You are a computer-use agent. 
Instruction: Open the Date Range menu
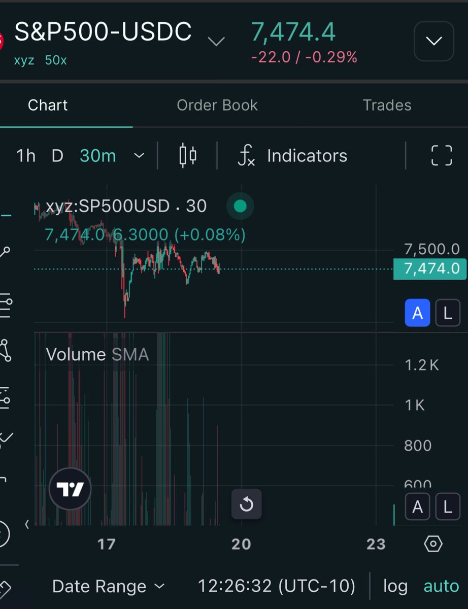coord(109,587)
